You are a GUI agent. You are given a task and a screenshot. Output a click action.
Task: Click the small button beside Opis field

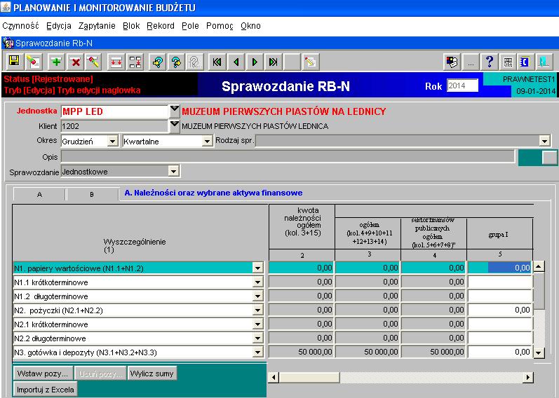(549, 157)
